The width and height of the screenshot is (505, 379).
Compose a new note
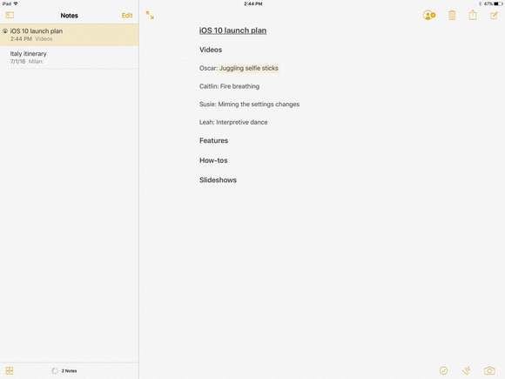pyautogui.click(x=494, y=15)
